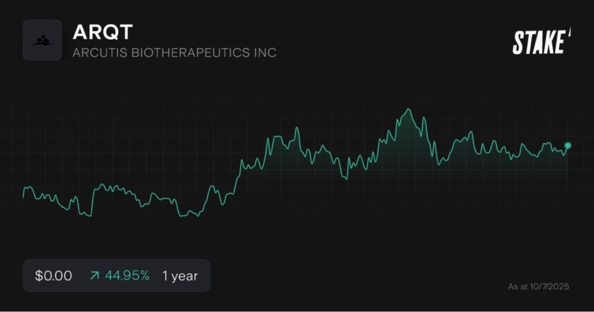Select the ARCUTIS BIOTHERAPEUTICS INC company name
Viewport: 594px width, 312px height.
click(174, 53)
